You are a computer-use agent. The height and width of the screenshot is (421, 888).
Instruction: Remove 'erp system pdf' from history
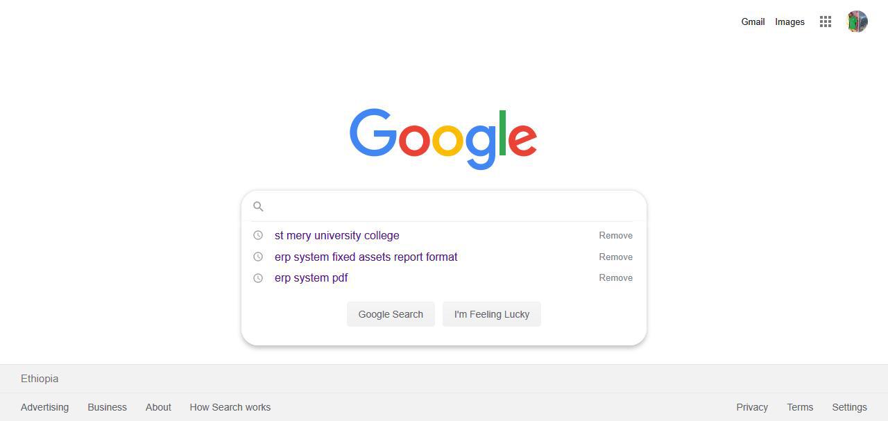coord(615,277)
